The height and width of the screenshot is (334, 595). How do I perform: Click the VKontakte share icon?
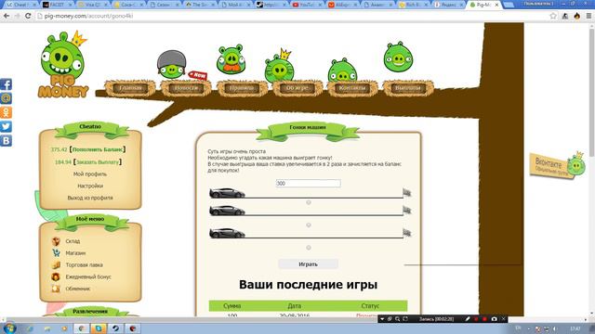(x=6, y=140)
